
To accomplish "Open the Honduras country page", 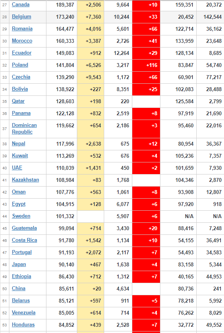I will tap(23, 325).
